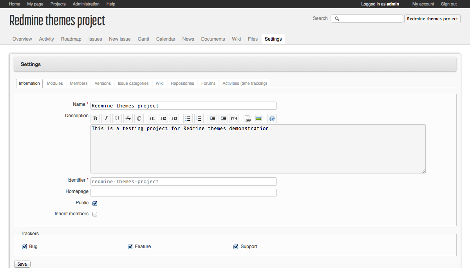The height and width of the screenshot is (268, 470).
Task: Click the Homepage input field
Action: coord(183,193)
